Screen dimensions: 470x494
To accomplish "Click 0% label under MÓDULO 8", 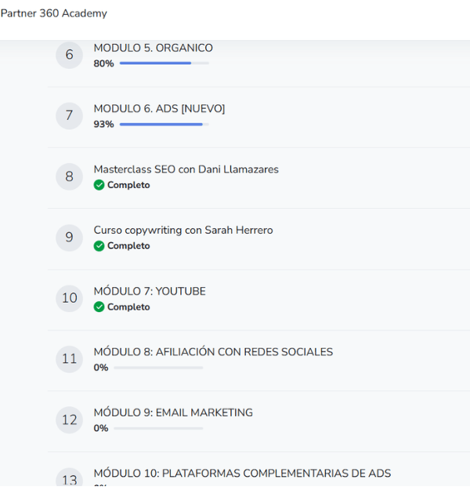I will 101,368.
